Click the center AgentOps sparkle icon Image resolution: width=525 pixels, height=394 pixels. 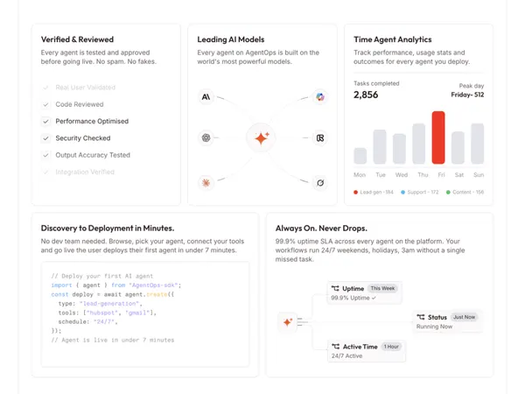click(261, 137)
